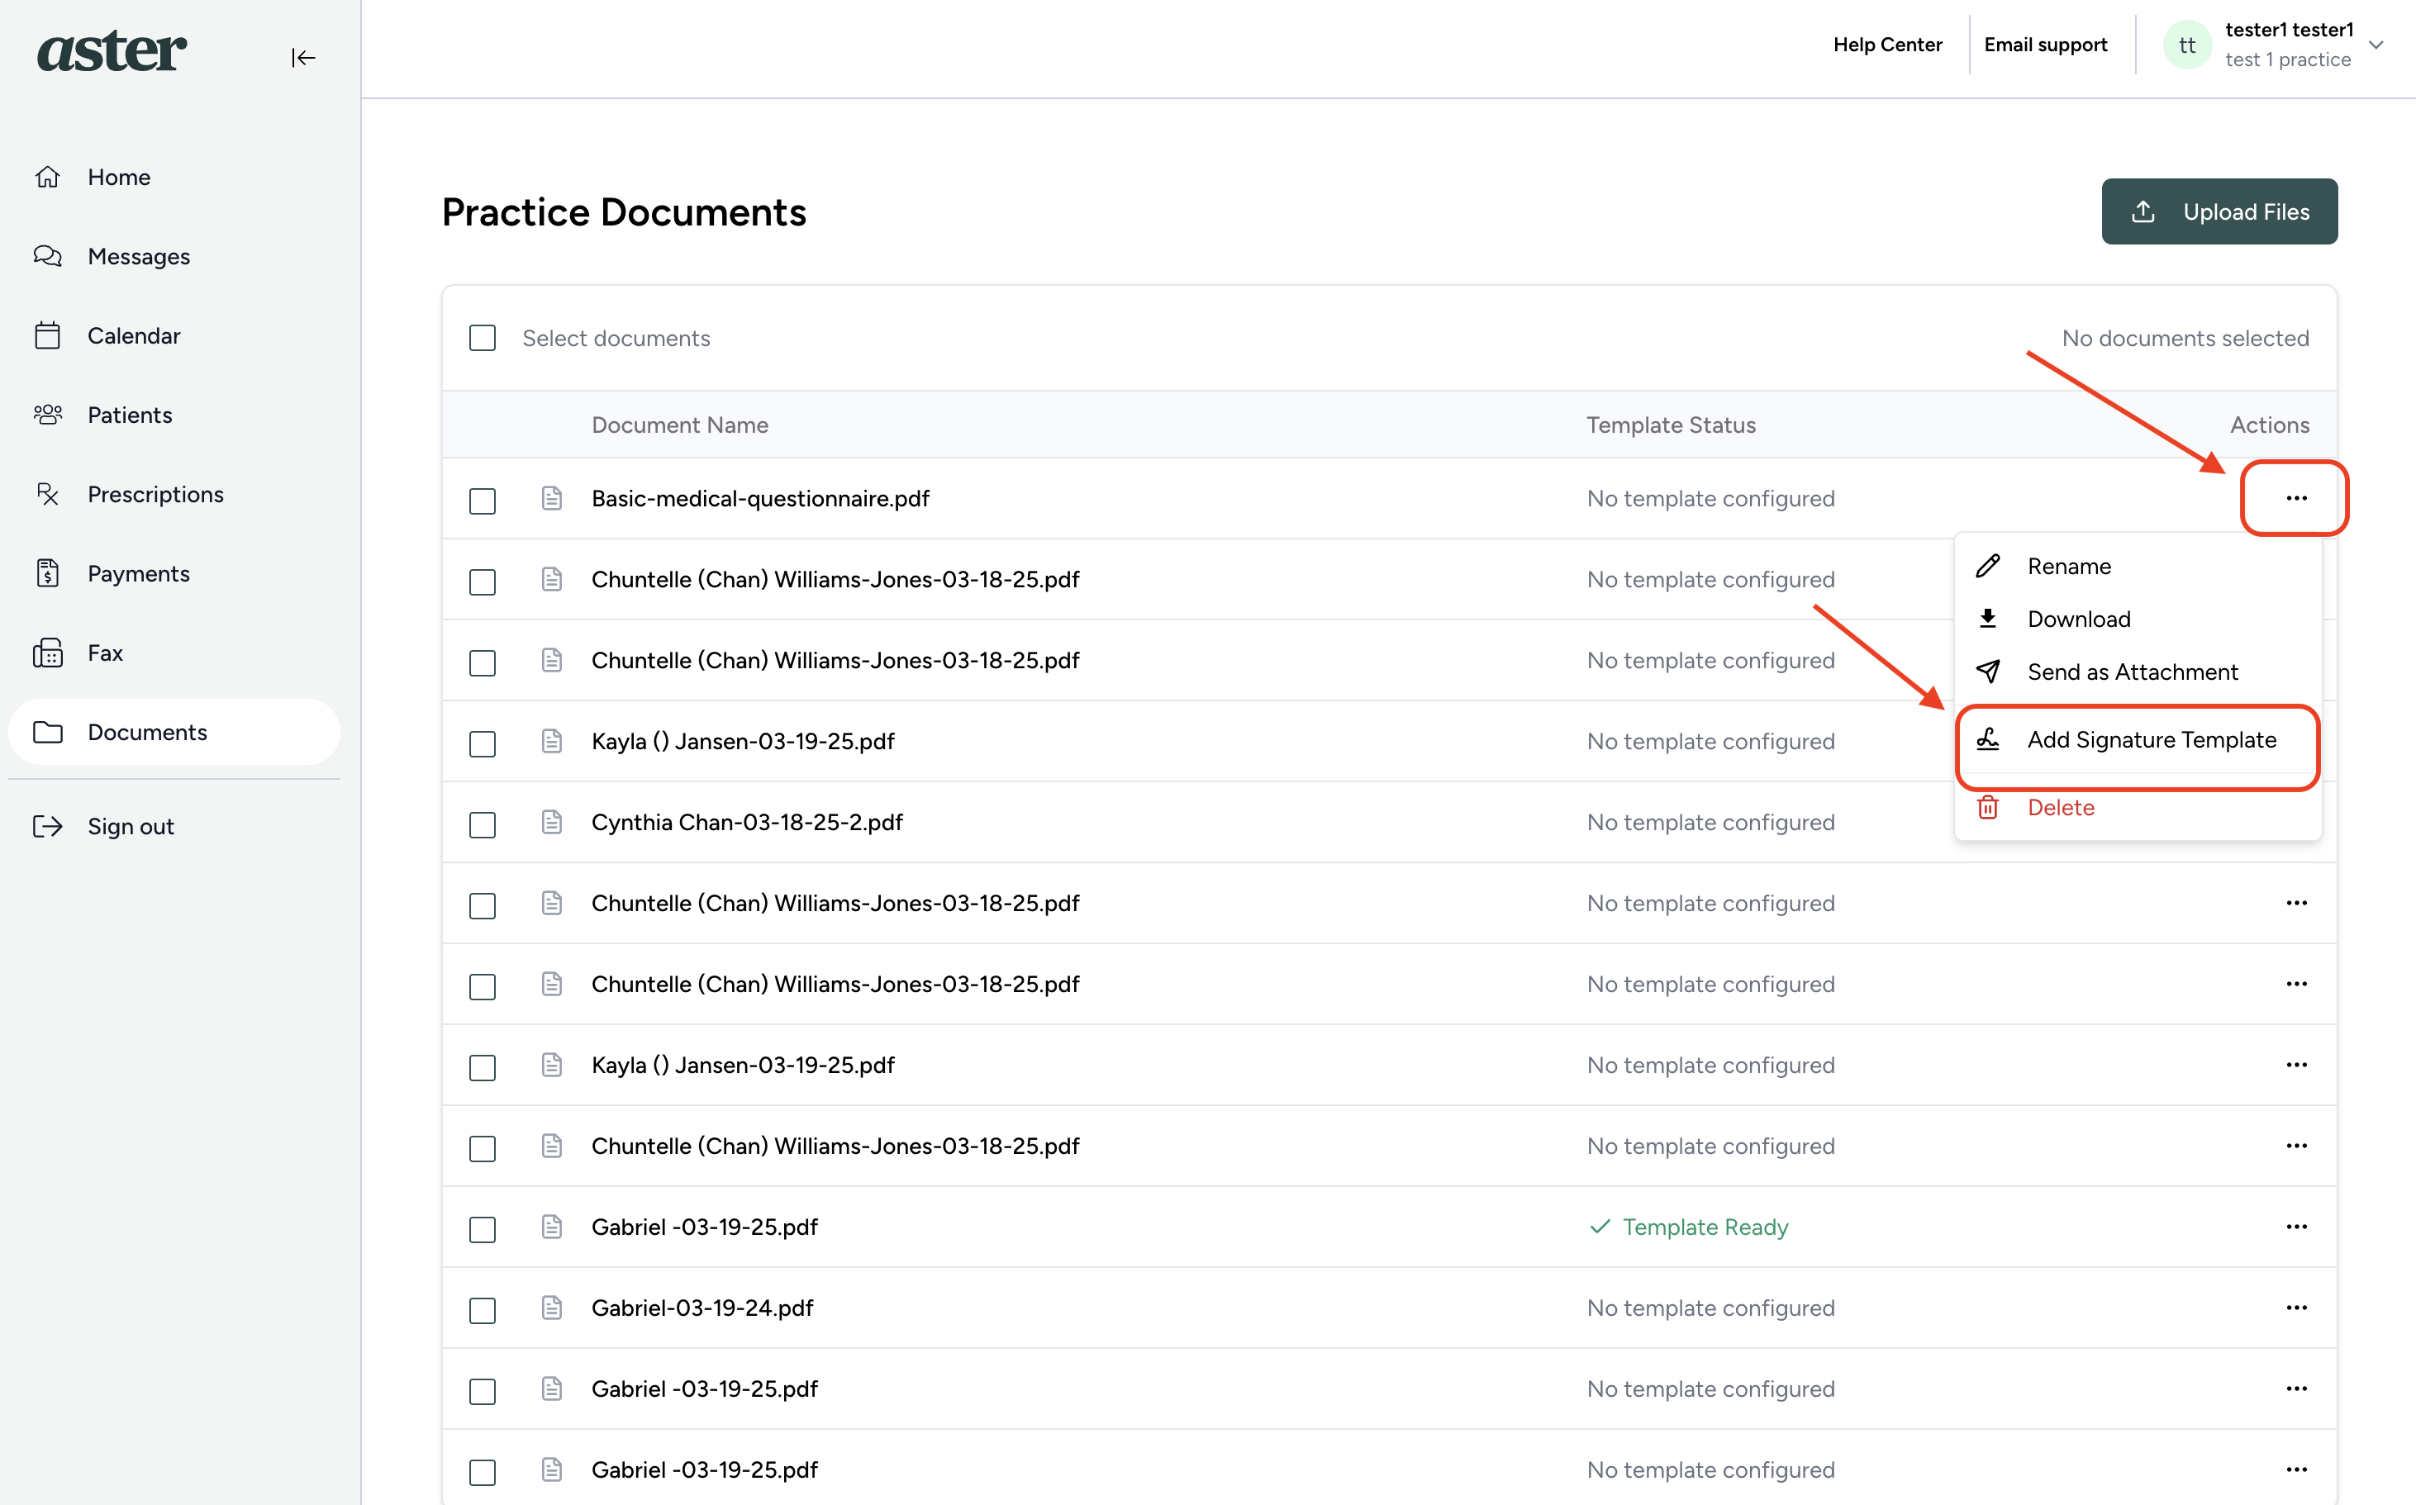The image size is (2416, 1505).
Task: Click the Practice Documents heading
Action: [x=624, y=212]
